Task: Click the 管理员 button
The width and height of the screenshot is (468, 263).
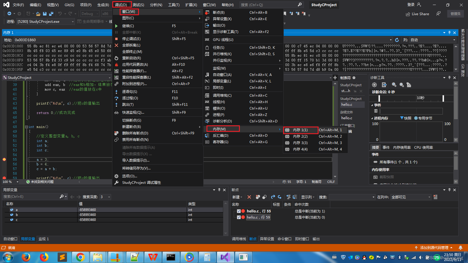Action: 455,14
